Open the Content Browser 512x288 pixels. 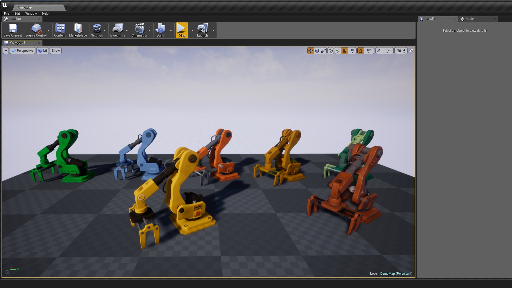coord(60,30)
